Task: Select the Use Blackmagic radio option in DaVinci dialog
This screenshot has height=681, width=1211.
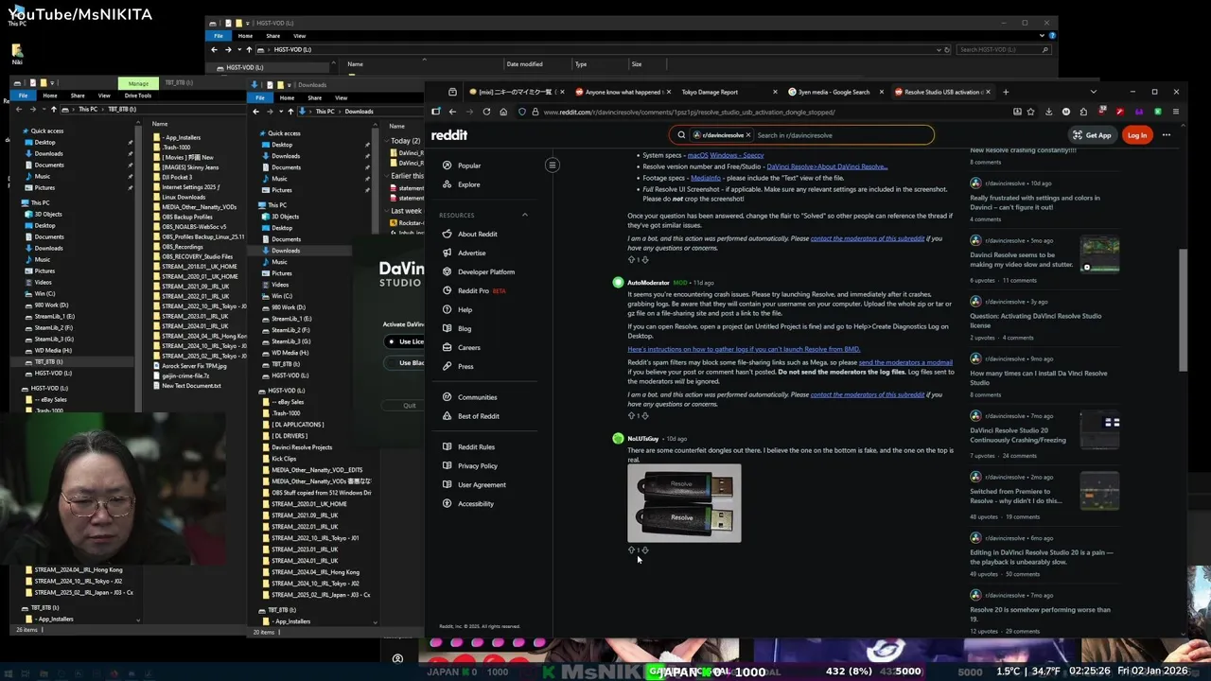Action: tap(392, 362)
